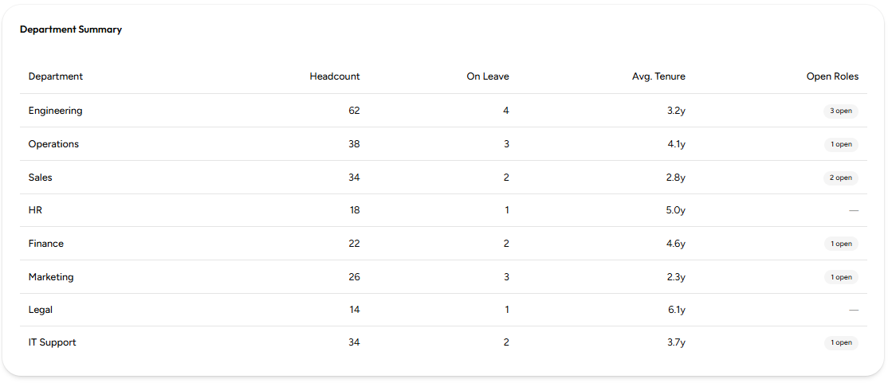This screenshot has height=383, width=888.
Task: Select the Legal department name
Action: point(41,310)
